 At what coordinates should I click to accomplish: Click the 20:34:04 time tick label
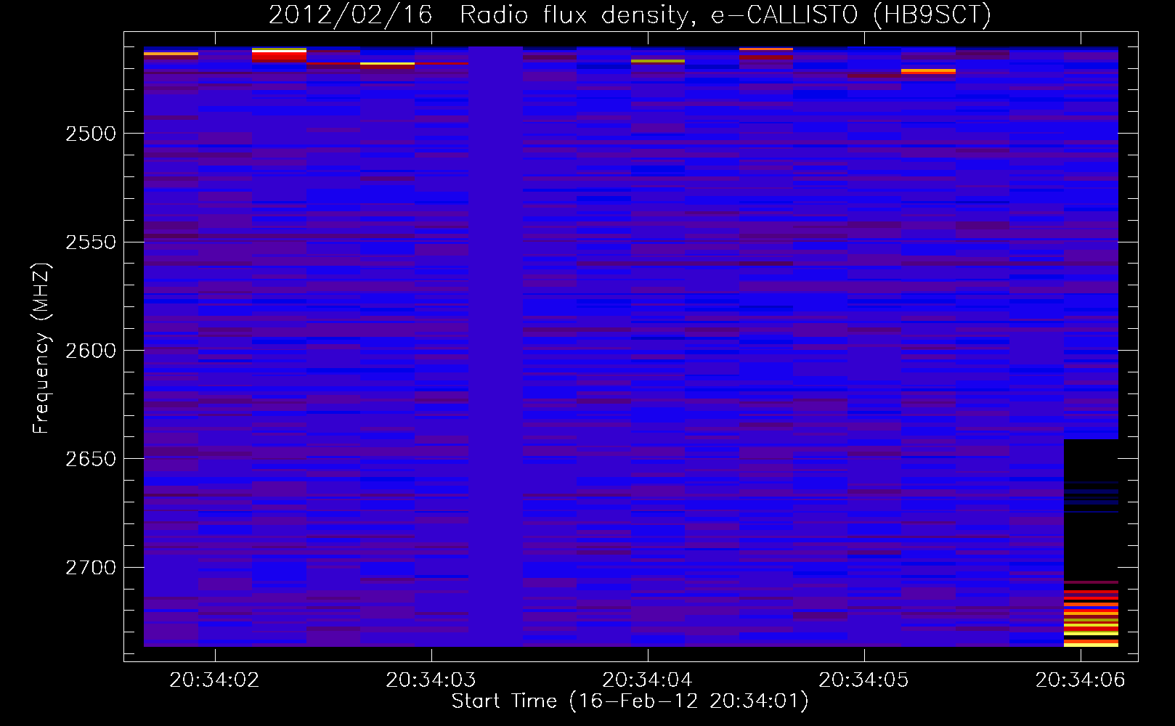[x=647, y=680]
